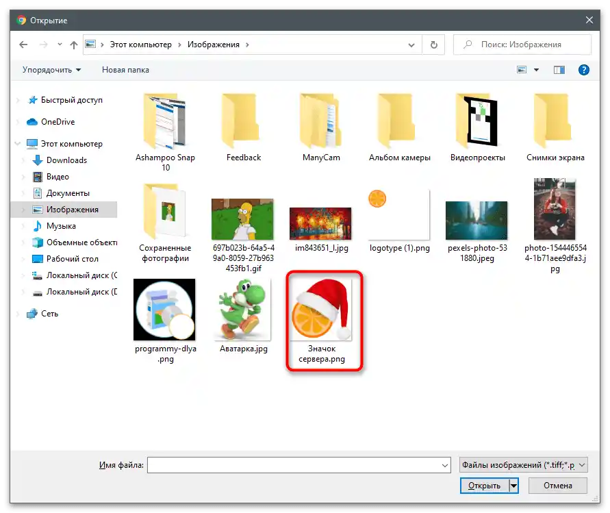Image resolution: width=610 pixels, height=513 pixels.
Task: Expand the file name dropdown arrow
Action: pyautogui.click(x=445, y=466)
